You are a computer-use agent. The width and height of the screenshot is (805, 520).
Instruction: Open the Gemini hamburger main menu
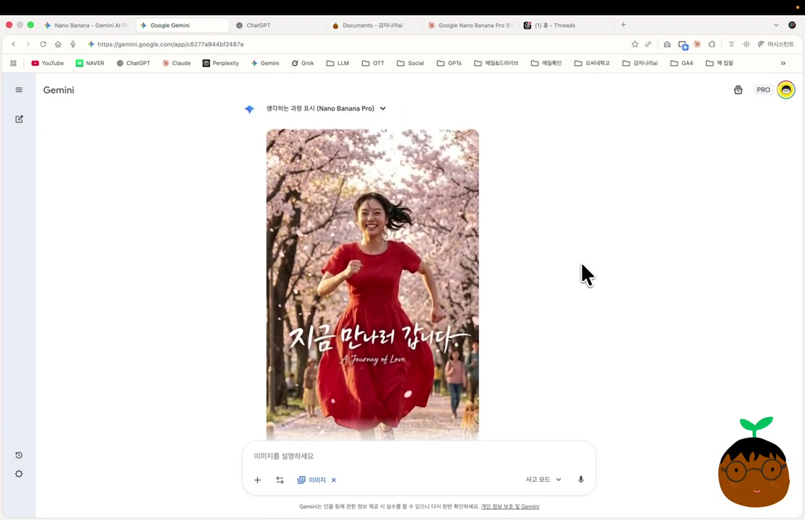pos(19,90)
